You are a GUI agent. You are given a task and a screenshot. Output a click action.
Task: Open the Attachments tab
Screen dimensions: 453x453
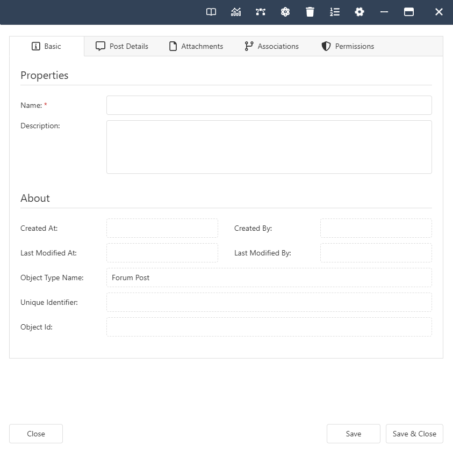196,46
